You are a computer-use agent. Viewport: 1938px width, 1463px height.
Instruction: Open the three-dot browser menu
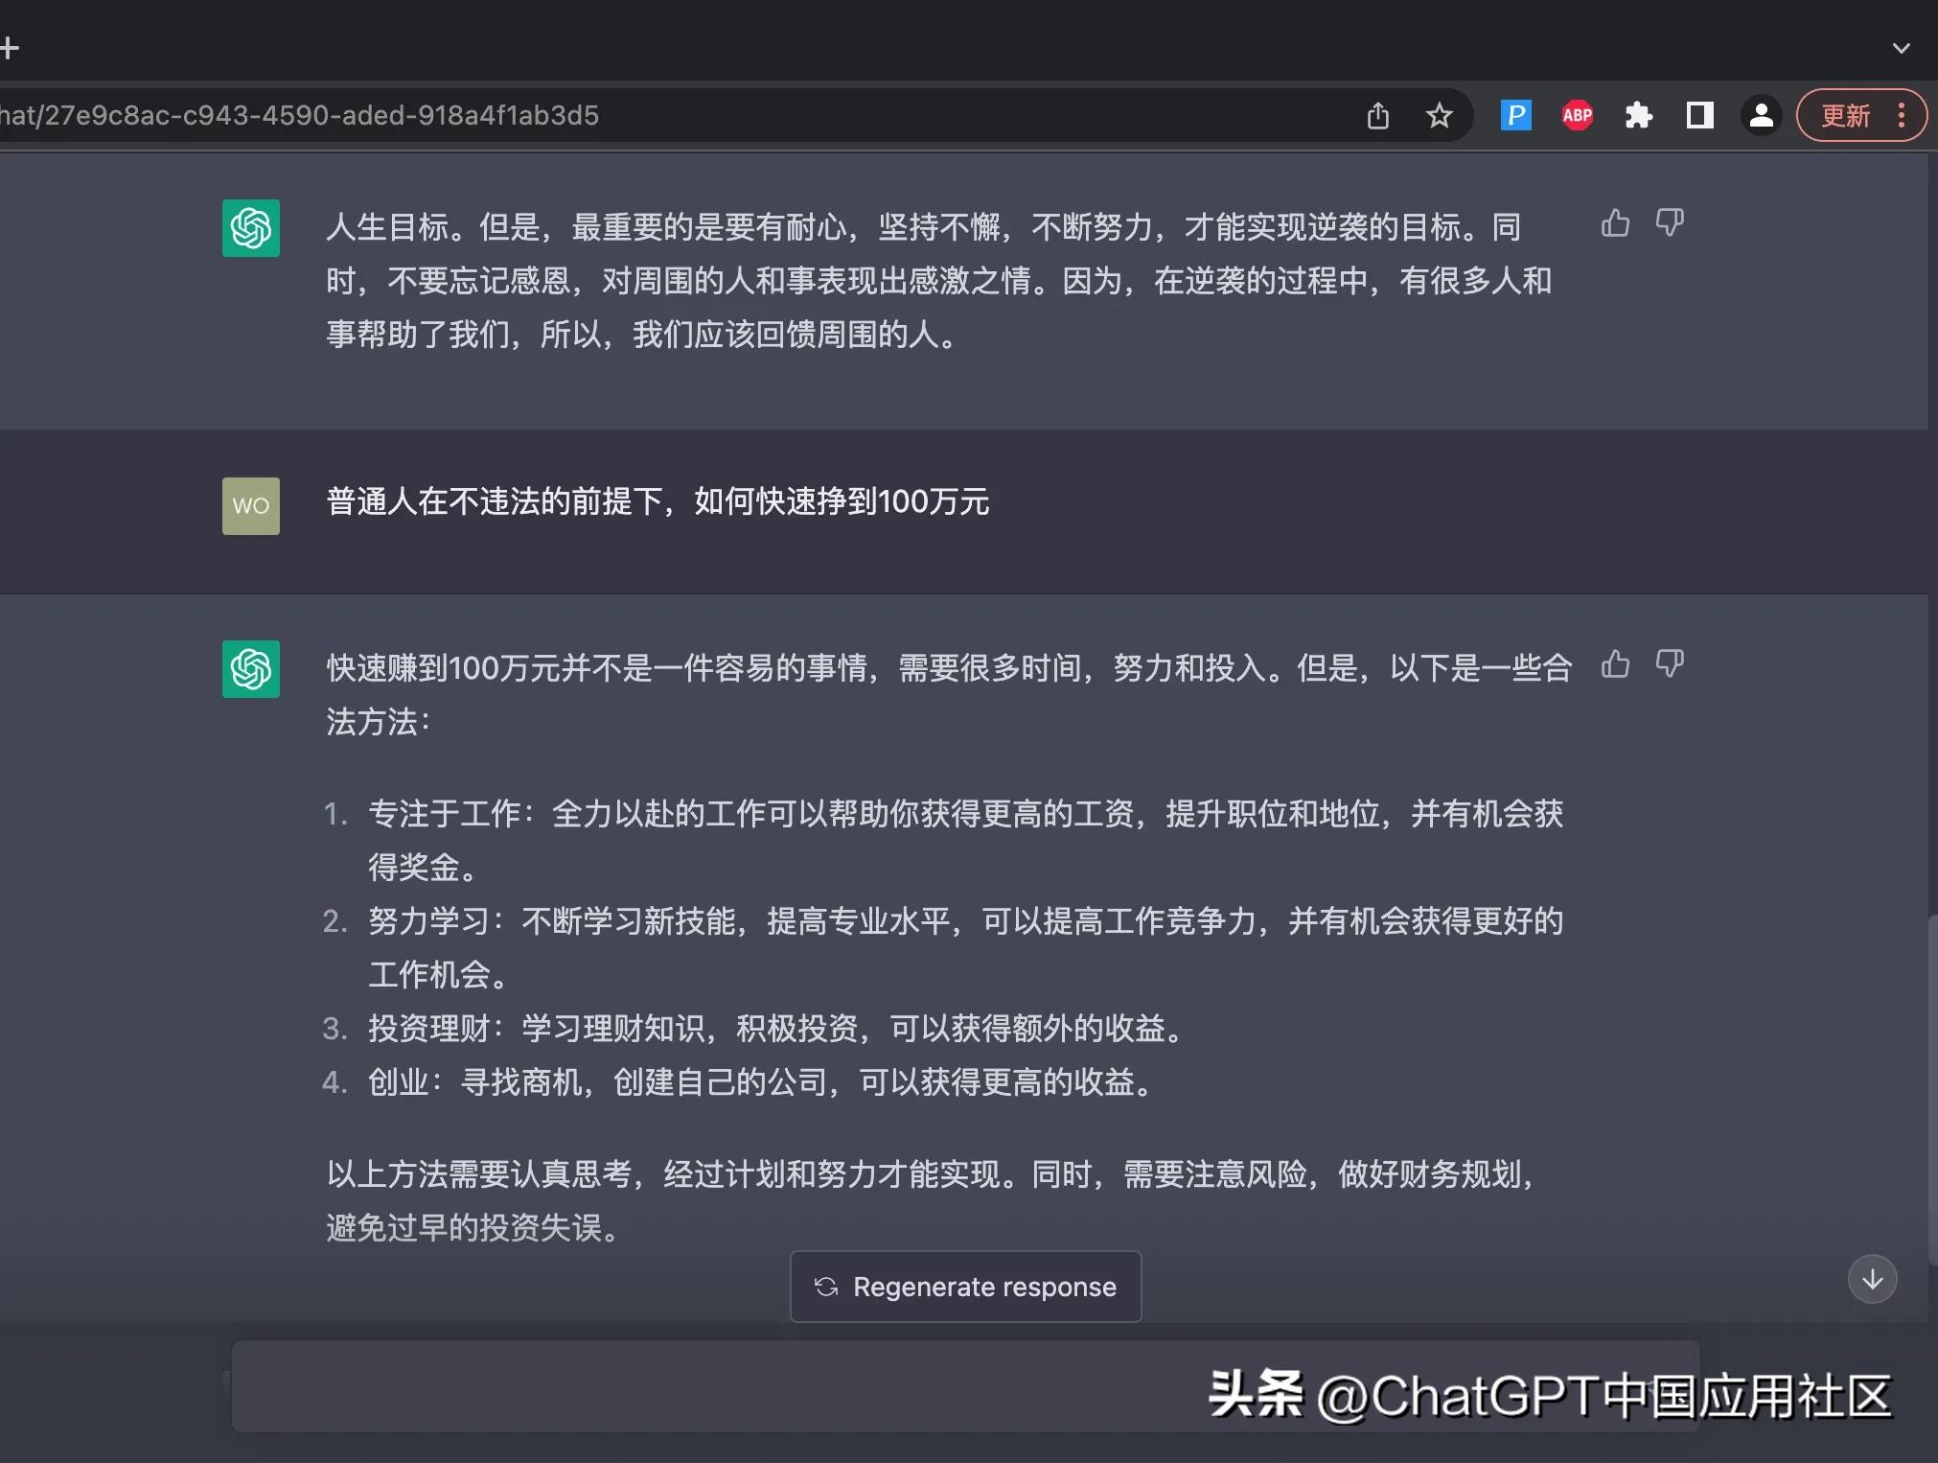pyautogui.click(x=1903, y=115)
